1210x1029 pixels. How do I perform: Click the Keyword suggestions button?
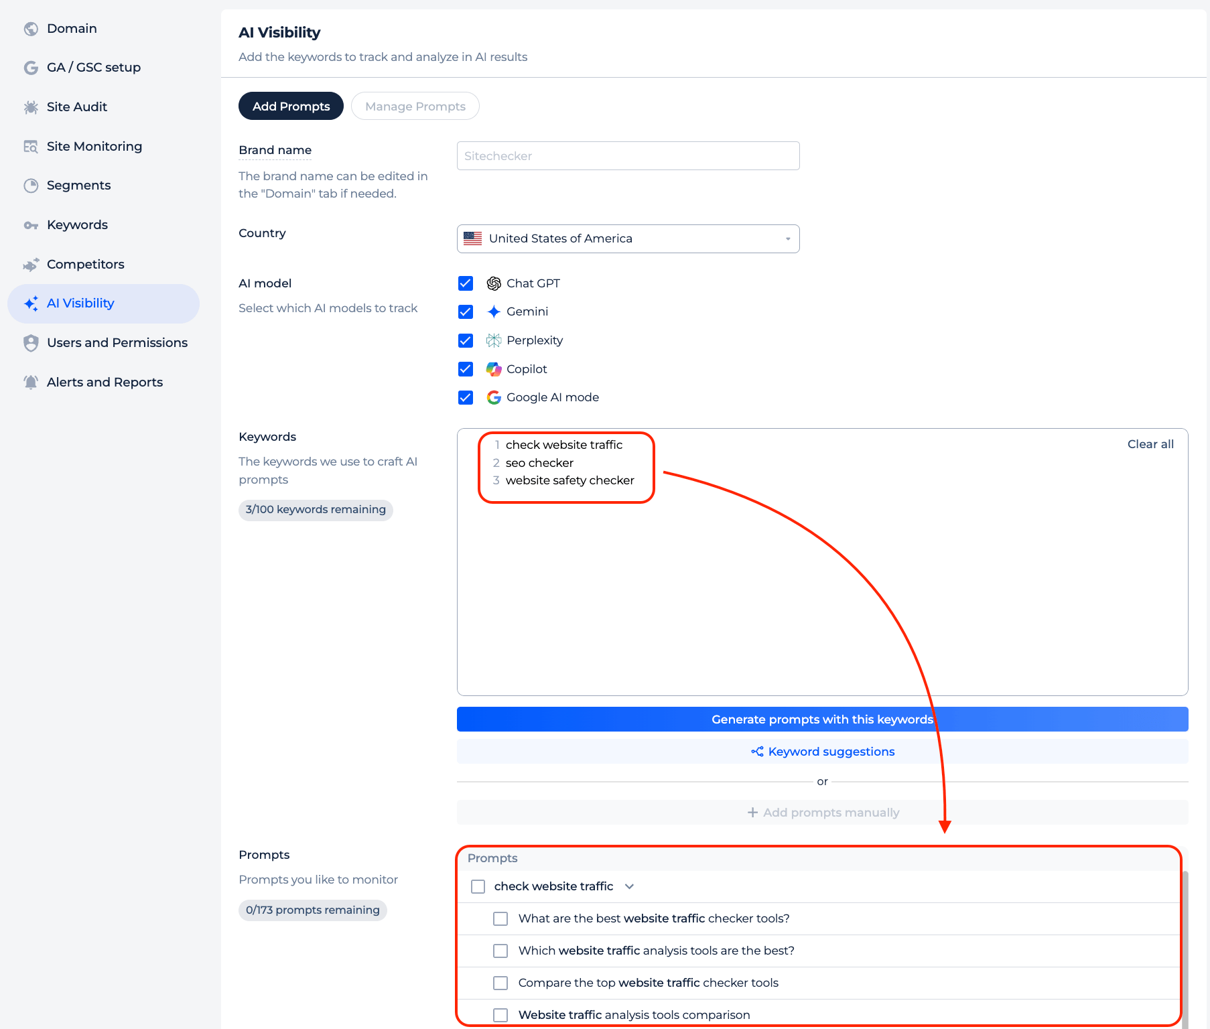pos(822,752)
